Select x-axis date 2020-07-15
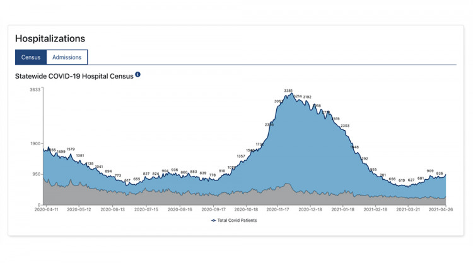 [x=146, y=209]
